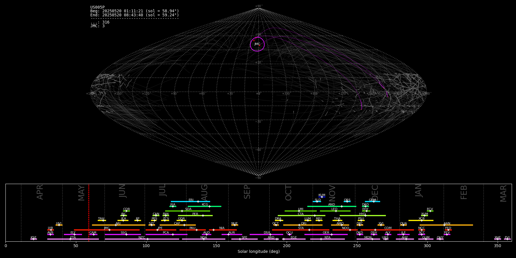Select the AUG month label

coord(204,192)
